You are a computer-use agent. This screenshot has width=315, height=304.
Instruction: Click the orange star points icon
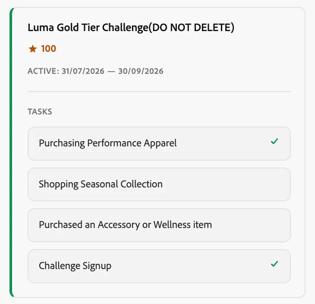click(x=33, y=49)
